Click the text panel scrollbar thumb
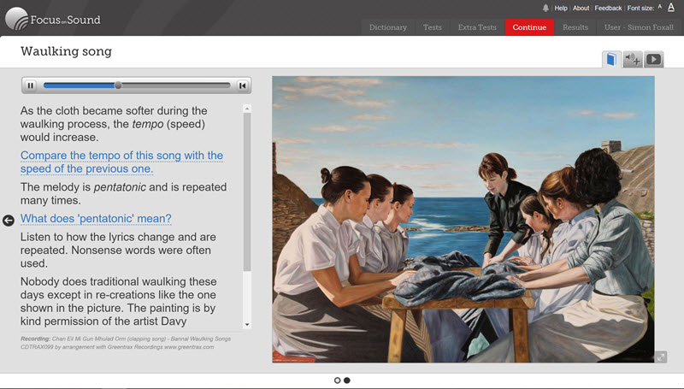This screenshot has height=389, width=684. click(247, 192)
